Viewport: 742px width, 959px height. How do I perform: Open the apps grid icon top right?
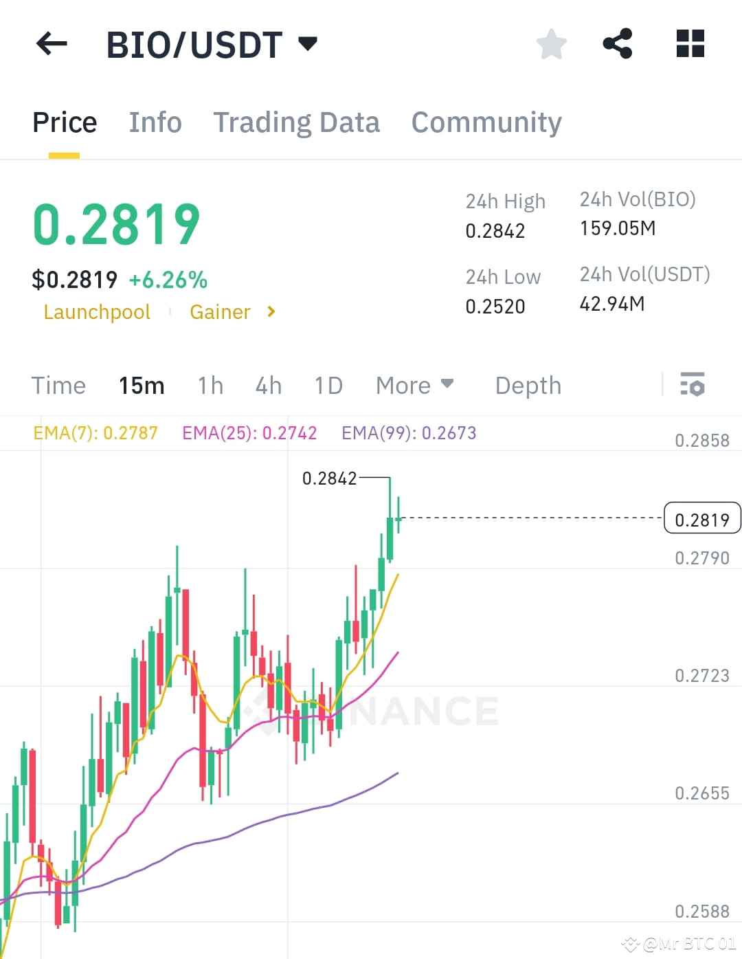tap(688, 43)
